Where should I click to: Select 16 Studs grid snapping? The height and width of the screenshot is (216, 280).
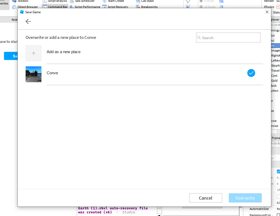click(x=209, y=7)
